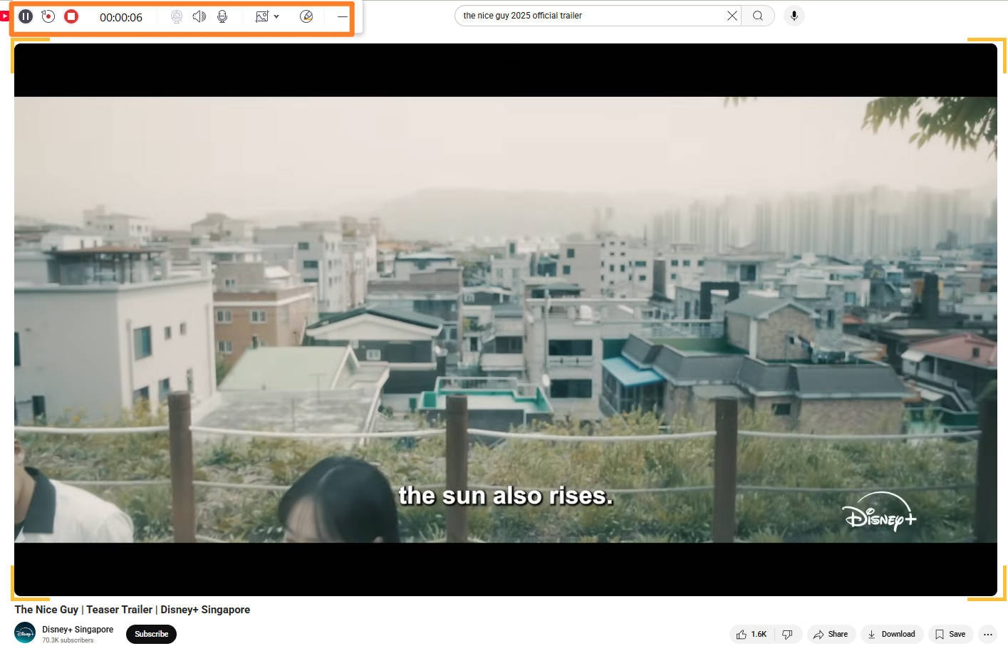Click the recording timer 00:00:06
1008x651 pixels.
(x=121, y=17)
